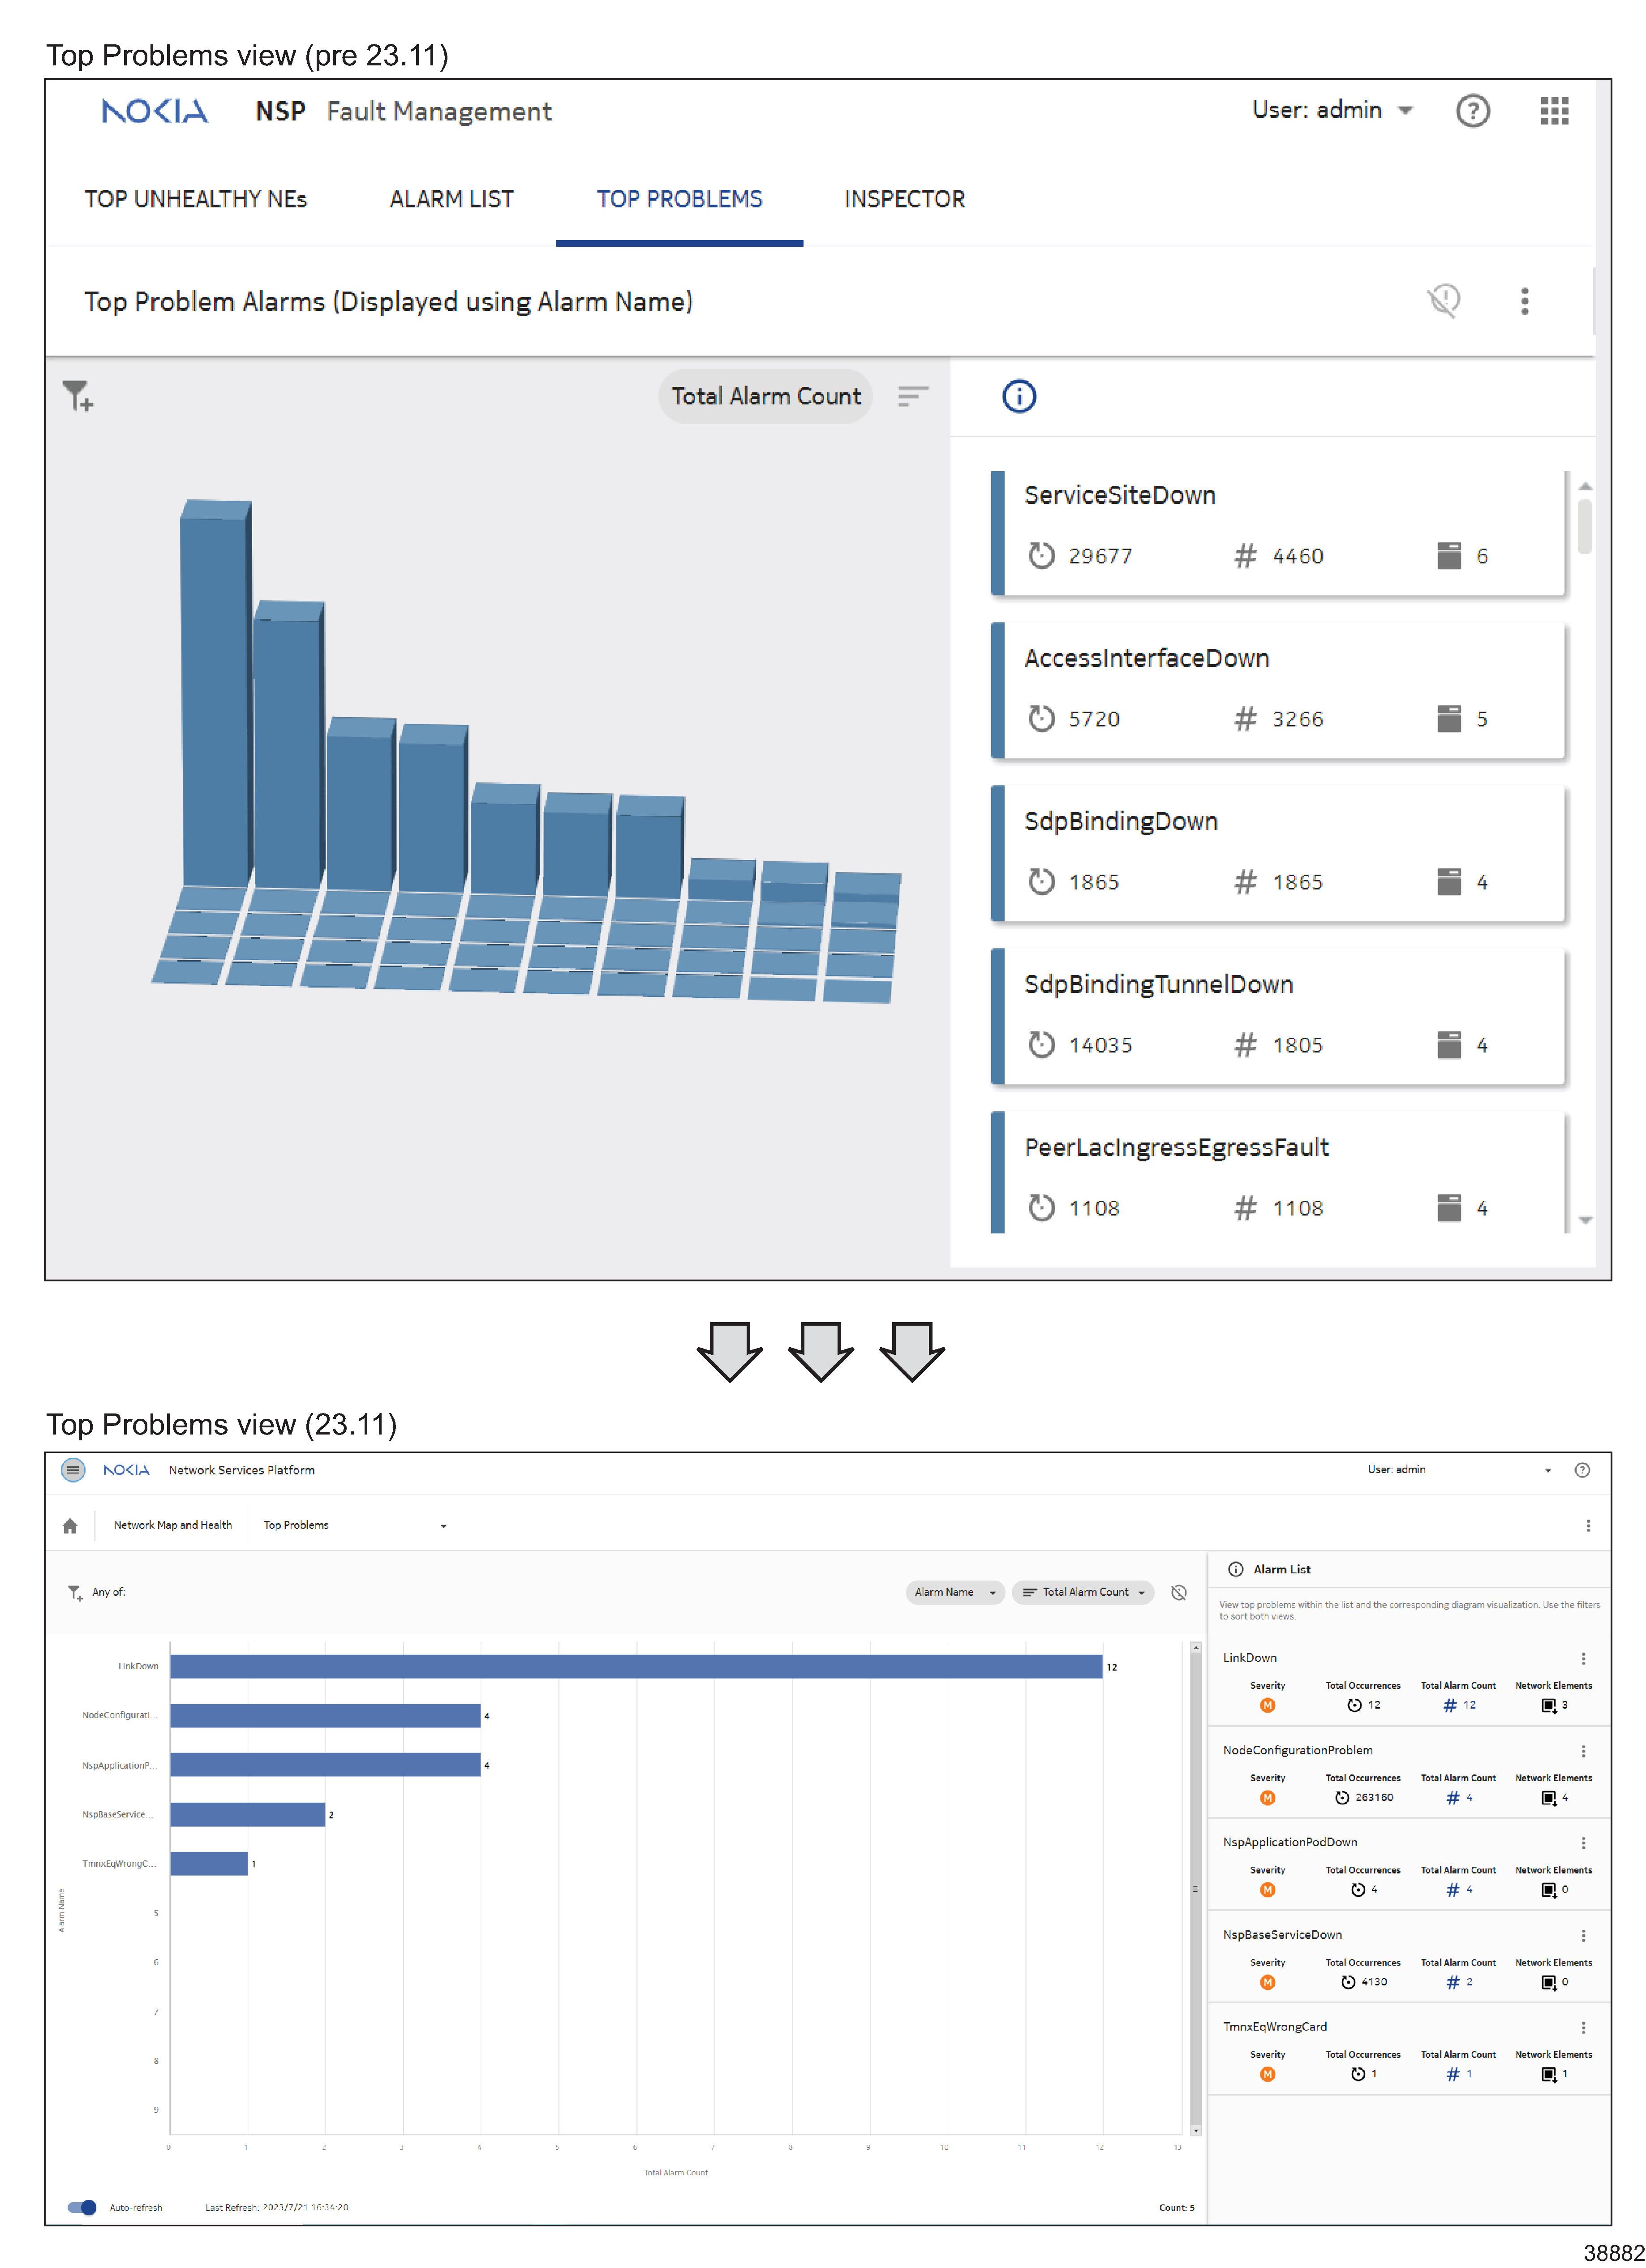This screenshot has height=2268, width=1646.
Task: Click the help icon in Network Services Platform header
Action: click(1582, 1470)
